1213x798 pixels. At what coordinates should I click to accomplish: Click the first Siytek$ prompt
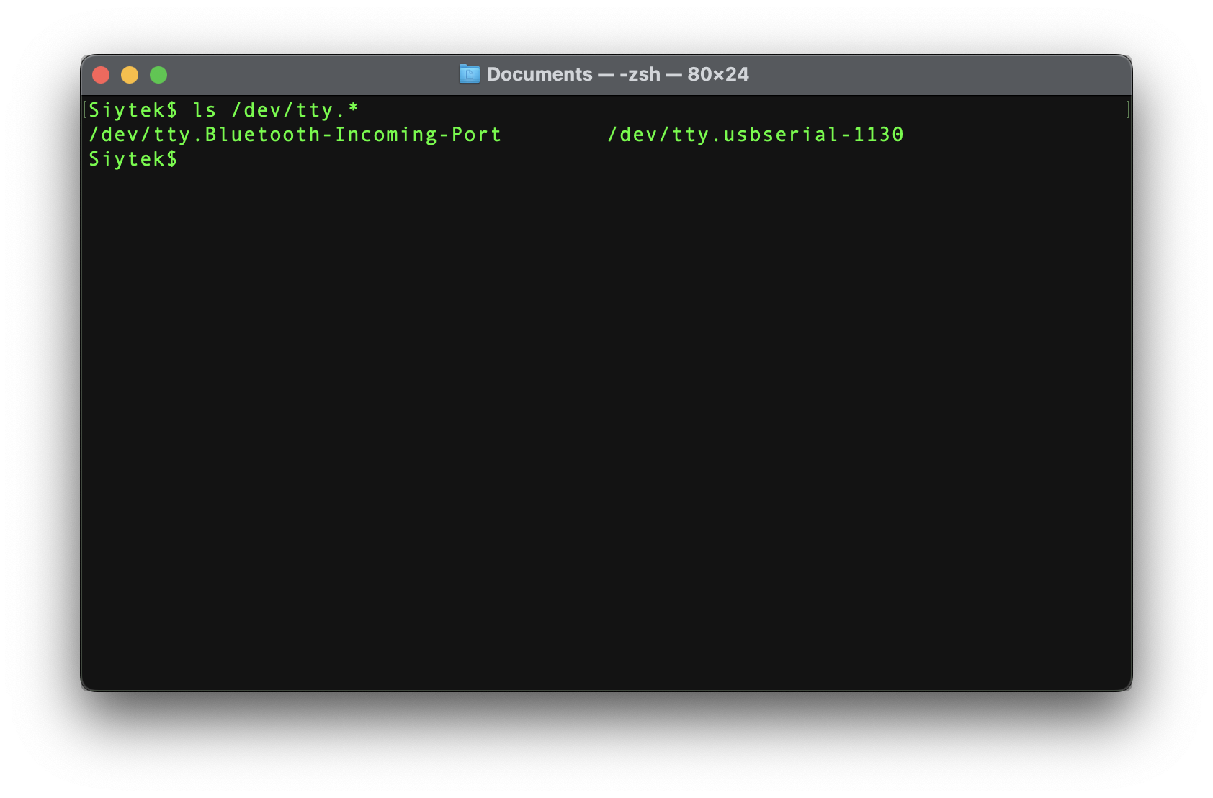[x=133, y=110]
